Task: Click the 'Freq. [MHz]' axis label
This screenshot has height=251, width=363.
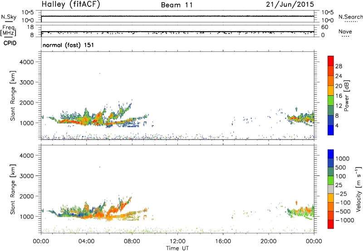Action: click(x=8, y=30)
